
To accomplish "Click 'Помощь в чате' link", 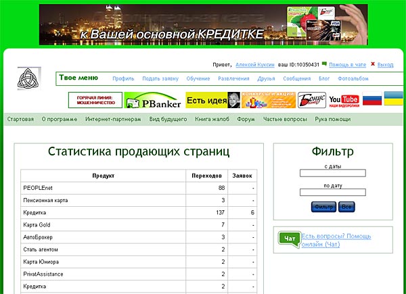I will (348, 65).
